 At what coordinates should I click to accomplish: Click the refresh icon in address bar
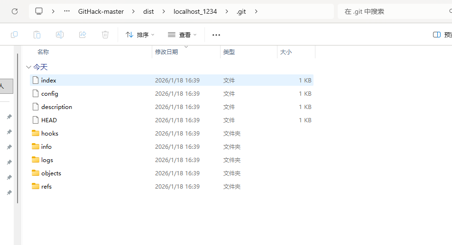tap(15, 11)
